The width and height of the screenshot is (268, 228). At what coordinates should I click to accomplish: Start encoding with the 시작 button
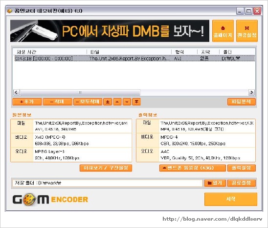click(231, 199)
